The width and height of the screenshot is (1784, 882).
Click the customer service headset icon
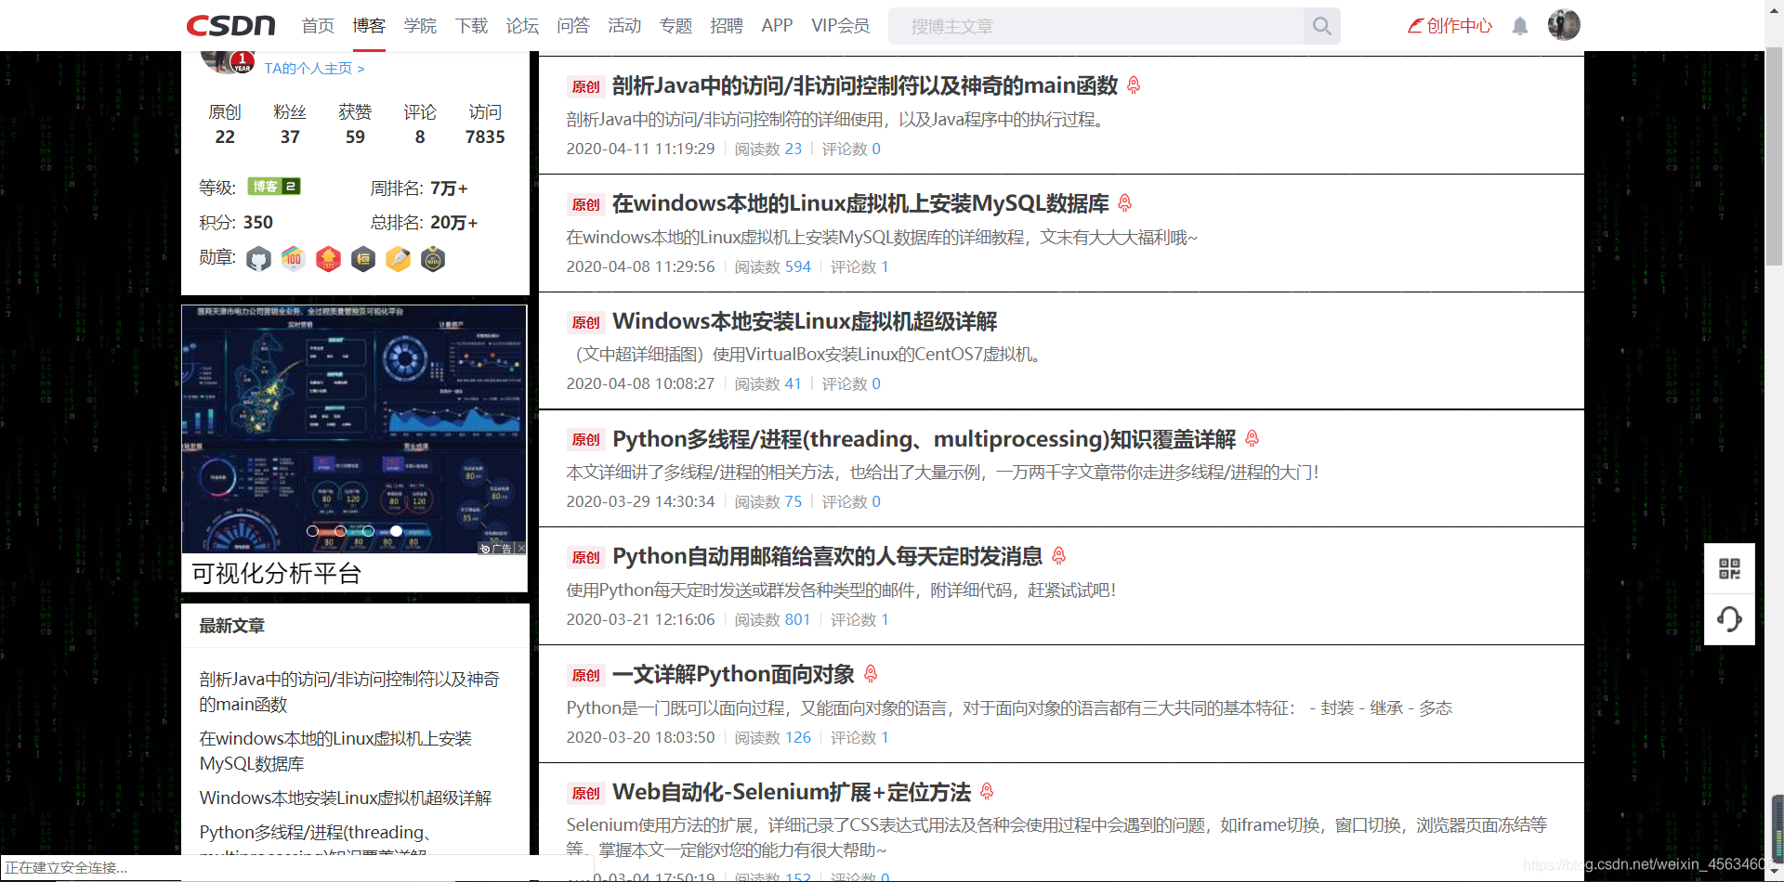click(x=1730, y=618)
